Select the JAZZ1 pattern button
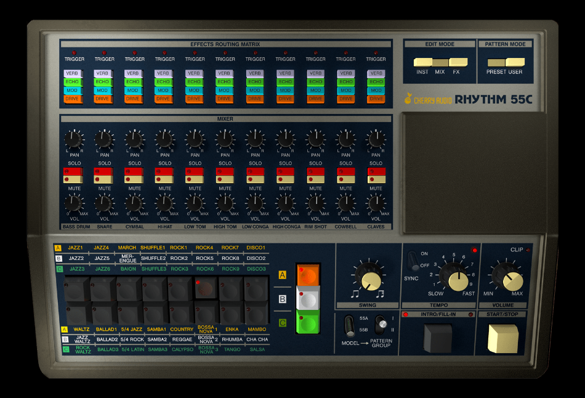The image size is (585, 398). [77, 288]
